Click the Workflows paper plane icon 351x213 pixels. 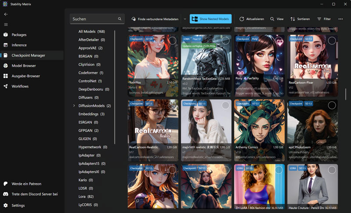6,86
